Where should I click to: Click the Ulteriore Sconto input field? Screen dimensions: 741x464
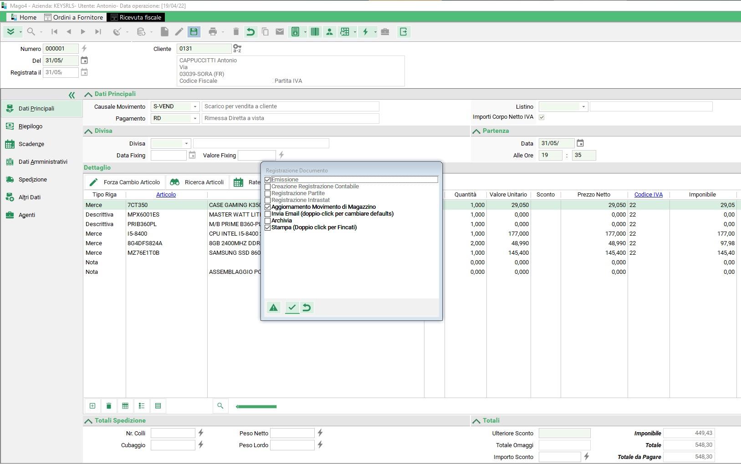[x=564, y=433]
